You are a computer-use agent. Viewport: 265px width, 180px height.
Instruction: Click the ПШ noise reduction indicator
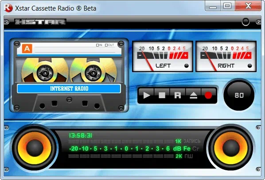(x=189, y=156)
